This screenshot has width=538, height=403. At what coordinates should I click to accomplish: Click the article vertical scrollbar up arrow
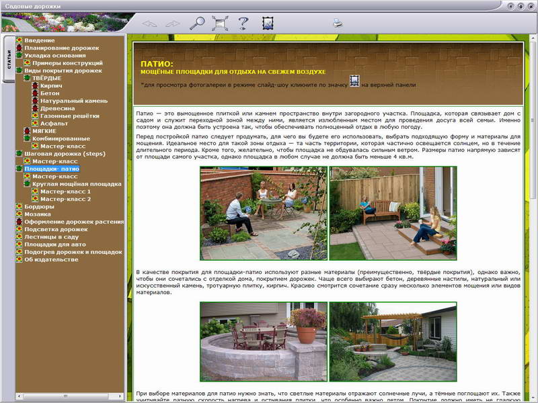(533, 37)
